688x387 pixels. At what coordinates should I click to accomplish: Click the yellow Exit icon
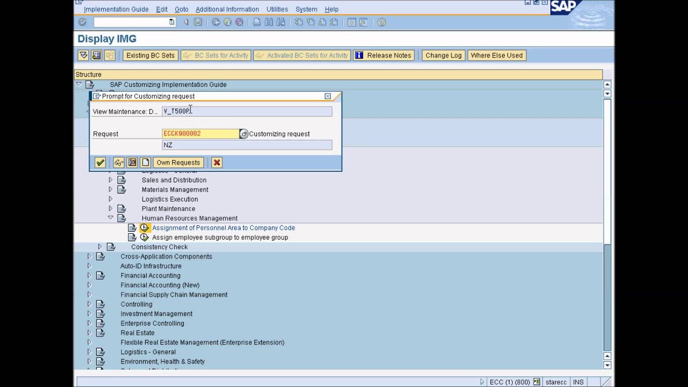pos(228,22)
